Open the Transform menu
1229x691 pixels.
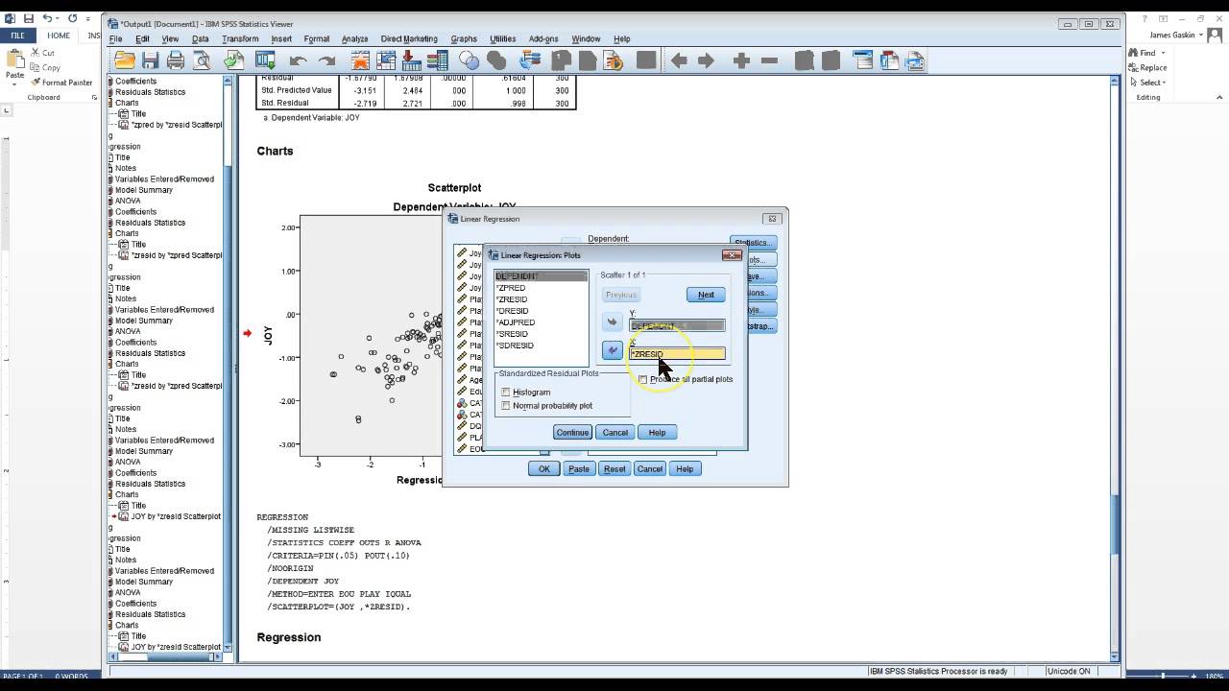tap(240, 39)
